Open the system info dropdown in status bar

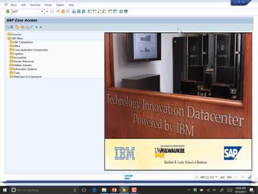point(216,177)
